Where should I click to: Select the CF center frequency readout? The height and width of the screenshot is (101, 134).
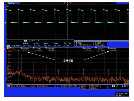coord(68,86)
